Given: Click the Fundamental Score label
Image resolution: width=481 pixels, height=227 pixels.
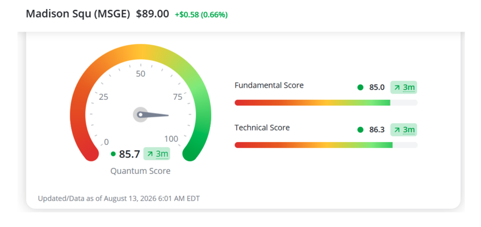Looking at the screenshot, I should (269, 85).
